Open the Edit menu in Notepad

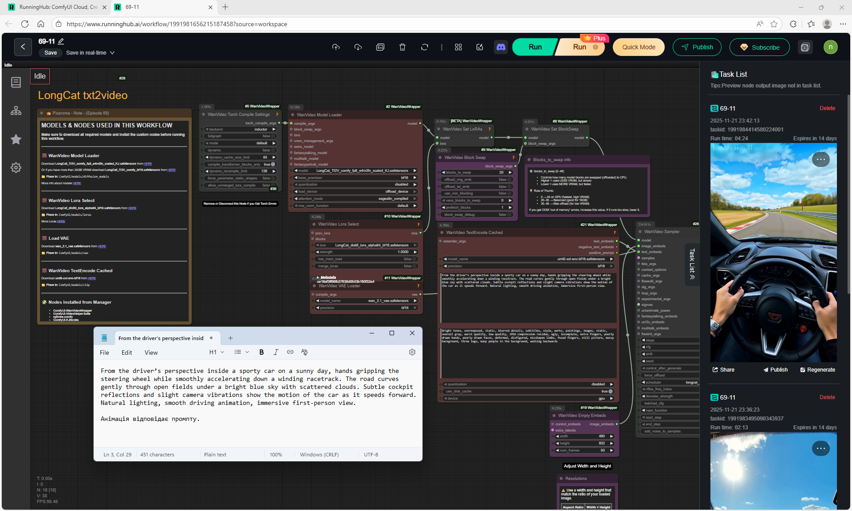pos(126,353)
